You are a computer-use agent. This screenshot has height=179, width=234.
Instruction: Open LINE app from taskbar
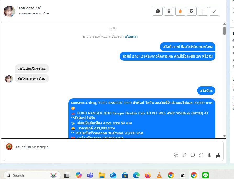[x=205, y=175]
